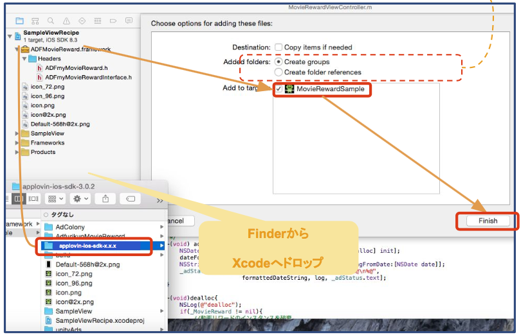Click the Finder edit tags icon

tap(130, 199)
